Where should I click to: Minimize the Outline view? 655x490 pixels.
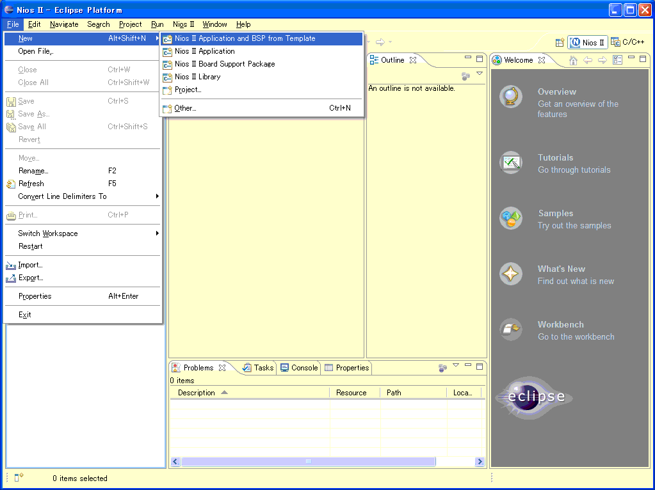click(468, 58)
